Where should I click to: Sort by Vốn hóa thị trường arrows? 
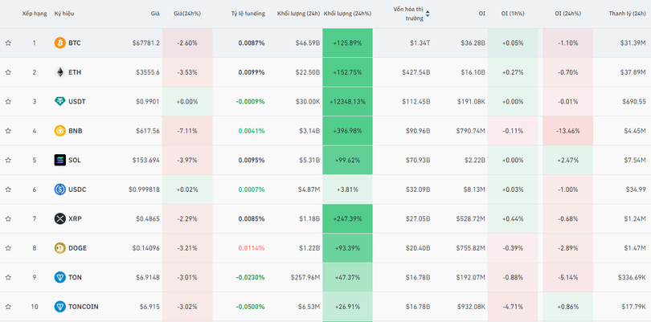pos(428,14)
